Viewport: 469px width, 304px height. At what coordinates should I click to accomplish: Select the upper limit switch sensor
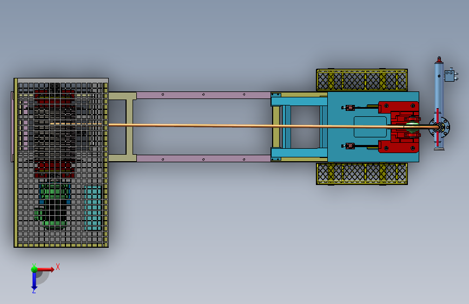click(x=349, y=108)
